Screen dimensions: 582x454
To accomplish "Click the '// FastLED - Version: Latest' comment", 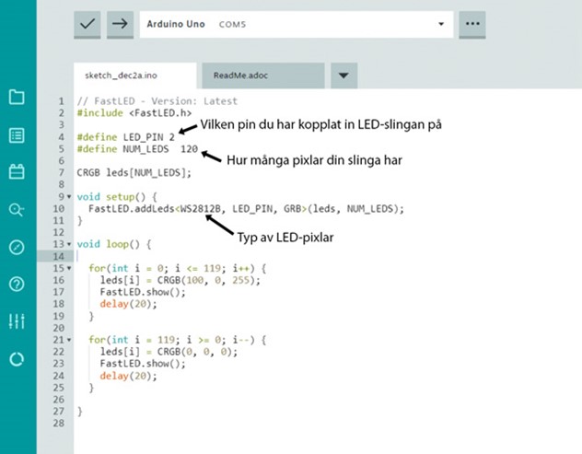I will point(157,101).
